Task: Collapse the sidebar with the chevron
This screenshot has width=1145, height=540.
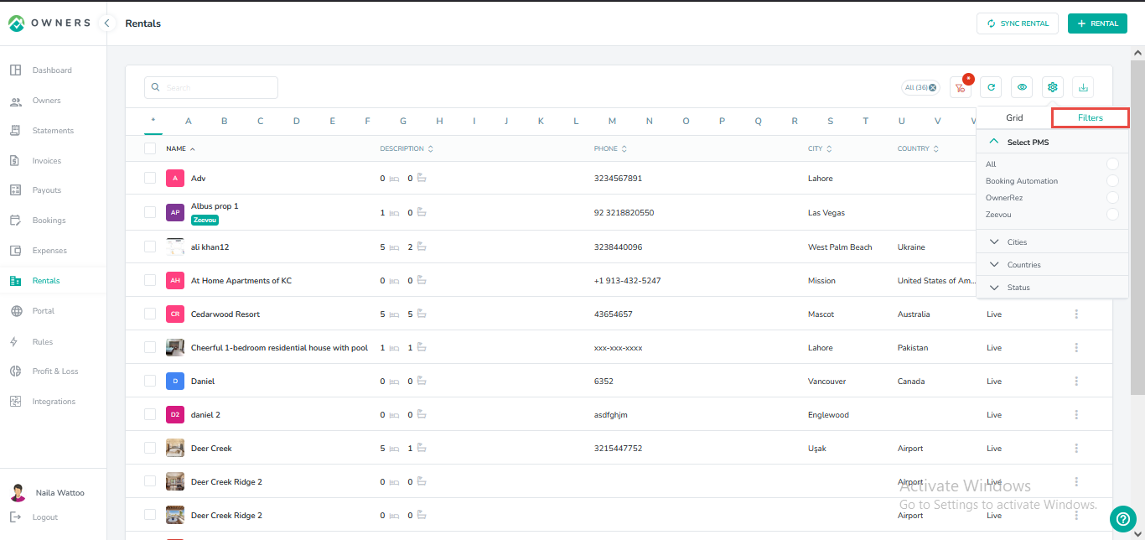Action: [106, 23]
